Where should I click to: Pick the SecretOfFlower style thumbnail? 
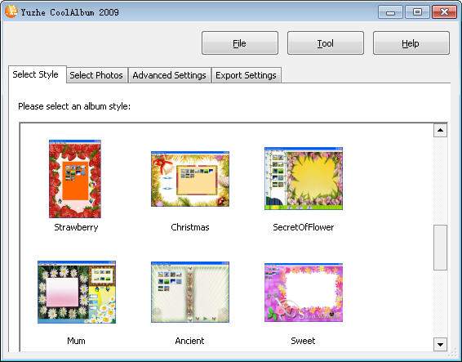pyautogui.click(x=304, y=178)
